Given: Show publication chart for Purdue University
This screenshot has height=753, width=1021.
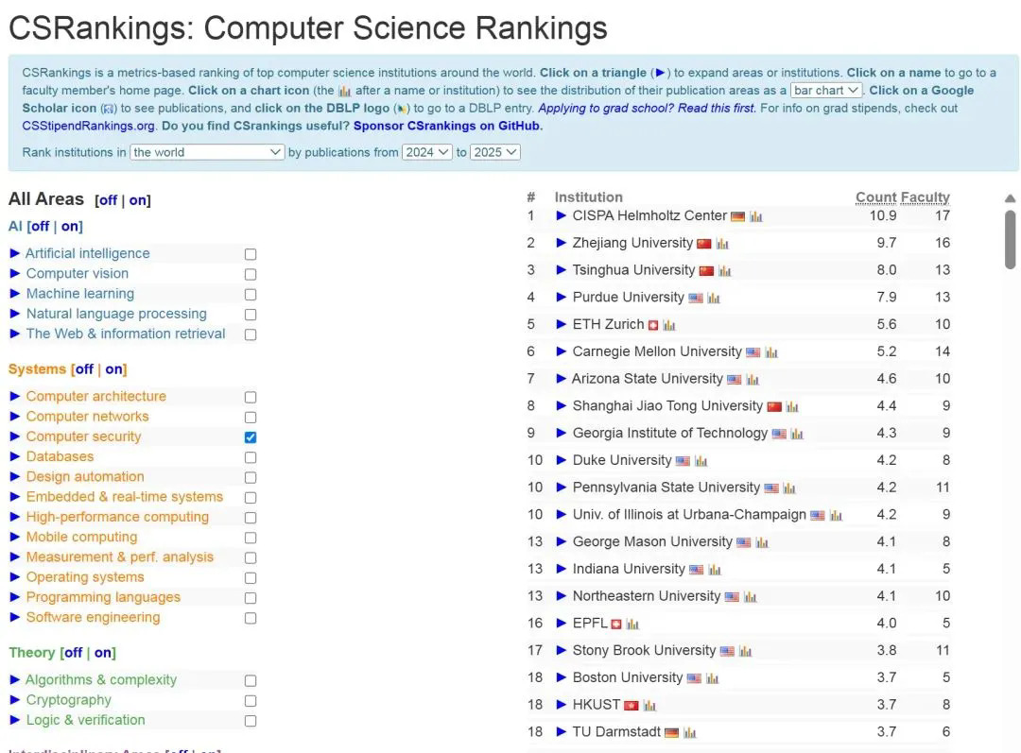Looking at the screenshot, I should 714,298.
